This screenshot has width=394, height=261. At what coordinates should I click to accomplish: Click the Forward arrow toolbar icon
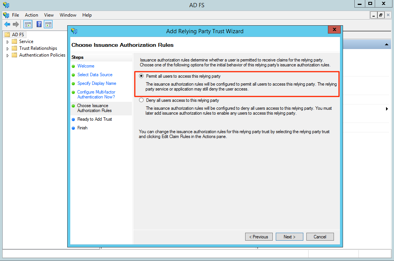coord(16,25)
